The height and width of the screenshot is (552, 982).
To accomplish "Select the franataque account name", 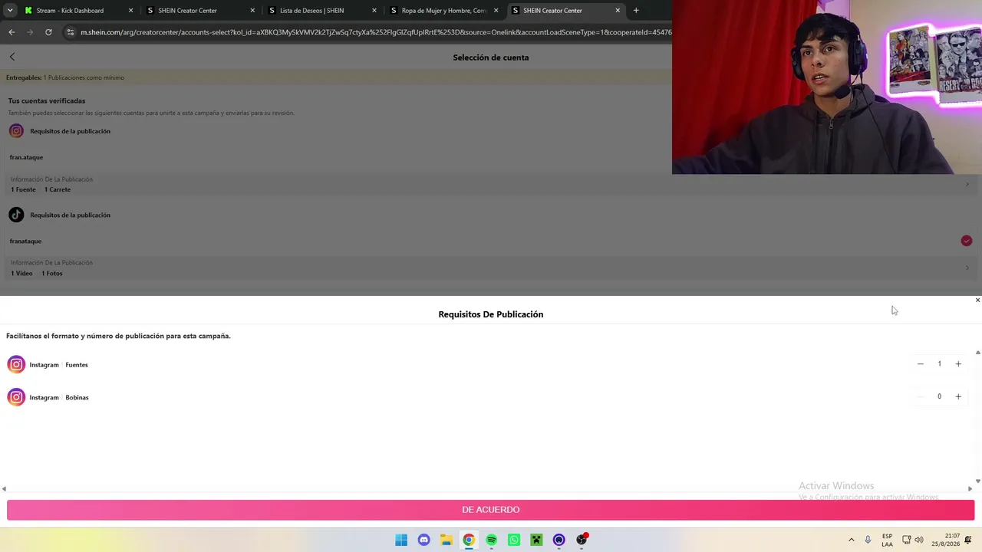I will [x=25, y=241].
